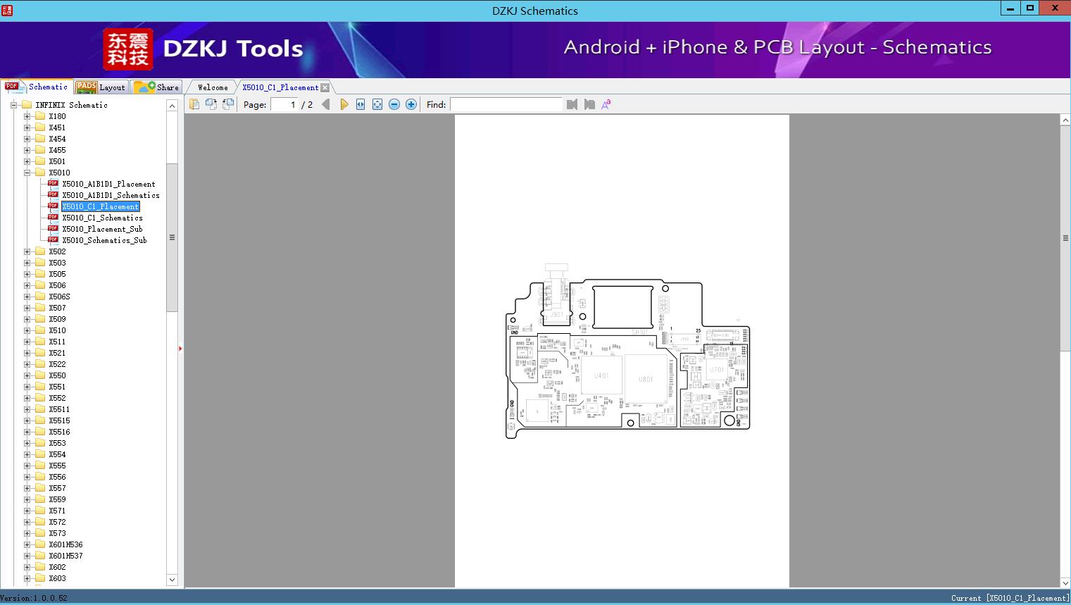Expand the X502 folder
This screenshot has width=1071, height=605.
point(27,251)
